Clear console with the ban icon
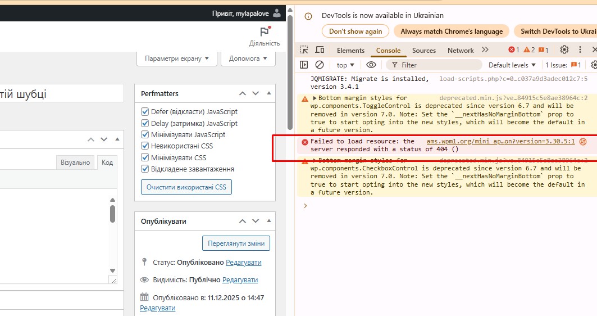The width and height of the screenshot is (597, 316). coord(320,65)
